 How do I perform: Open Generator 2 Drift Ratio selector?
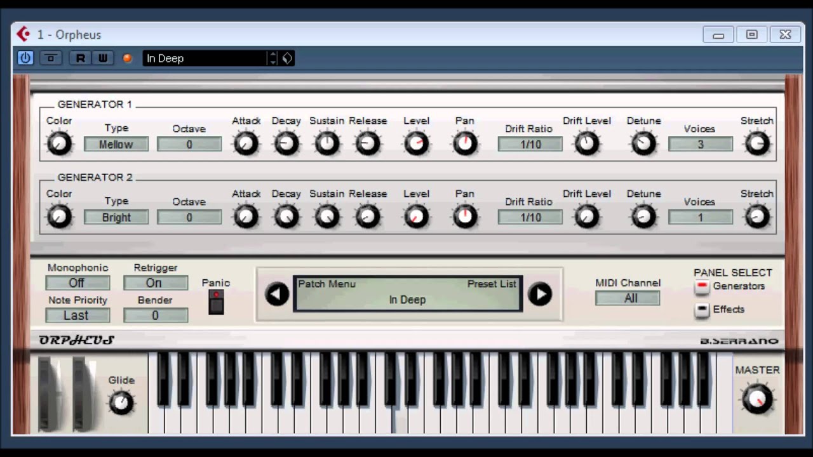[530, 218]
